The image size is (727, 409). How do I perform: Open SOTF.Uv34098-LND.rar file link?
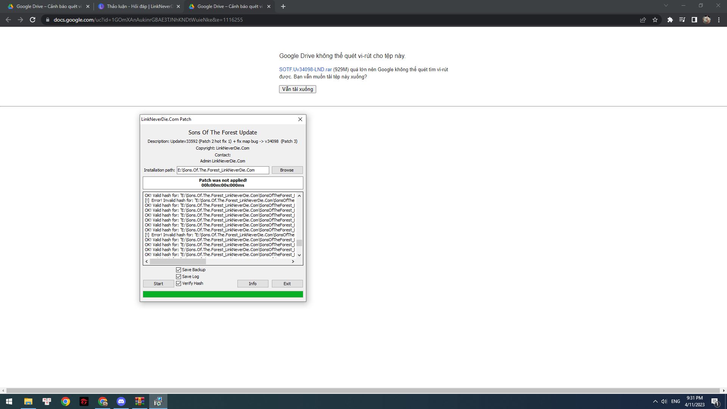305,70
